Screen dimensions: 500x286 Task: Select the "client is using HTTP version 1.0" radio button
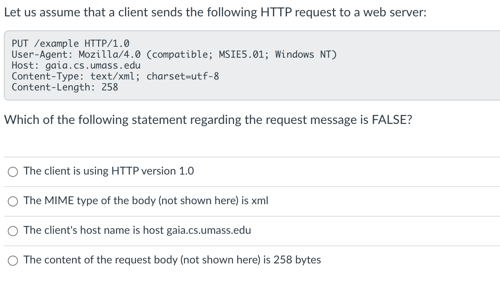click(x=13, y=172)
